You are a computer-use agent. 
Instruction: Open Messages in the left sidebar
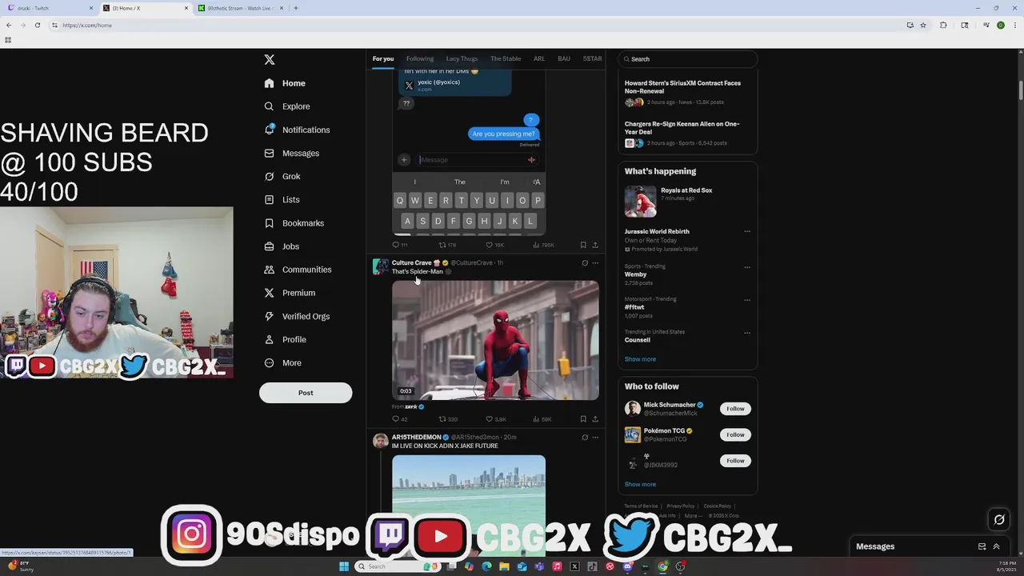click(291, 153)
